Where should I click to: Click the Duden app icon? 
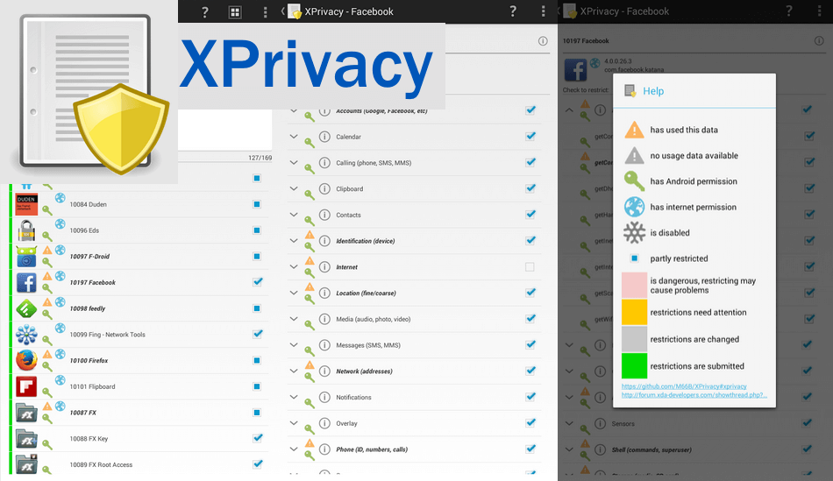click(x=26, y=204)
